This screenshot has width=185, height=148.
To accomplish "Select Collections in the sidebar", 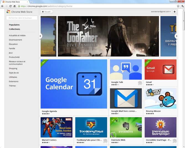I will [14, 29].
